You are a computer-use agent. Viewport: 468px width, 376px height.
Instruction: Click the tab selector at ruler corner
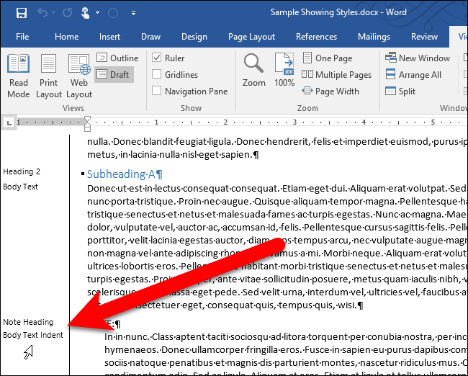[7, 122]
